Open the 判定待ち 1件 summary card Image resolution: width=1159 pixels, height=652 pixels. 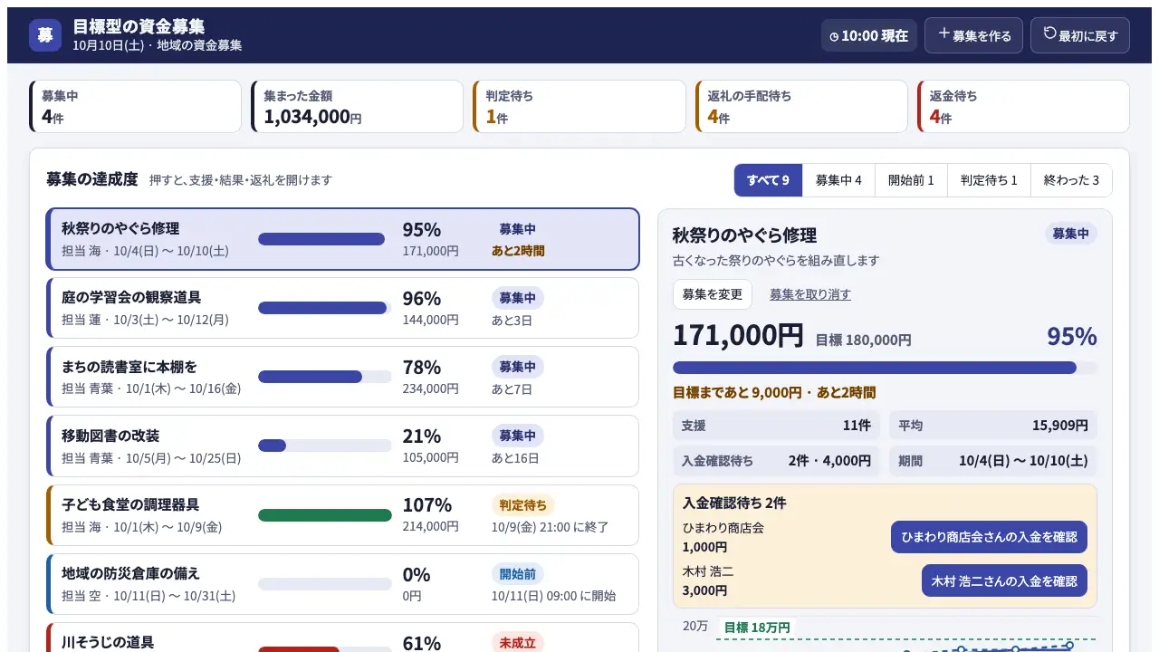(x=579, y=106)
